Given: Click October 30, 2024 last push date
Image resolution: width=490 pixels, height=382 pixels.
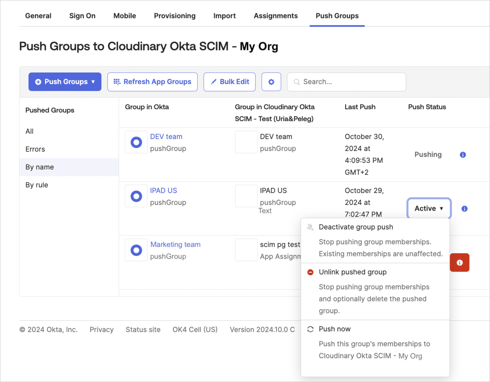Looking at the screenshot, I should pyautogui.click(x=364, y=155).
